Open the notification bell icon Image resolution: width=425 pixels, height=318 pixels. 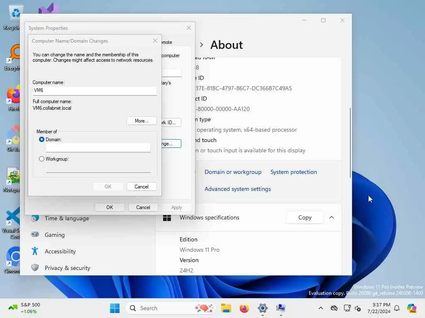397,308
